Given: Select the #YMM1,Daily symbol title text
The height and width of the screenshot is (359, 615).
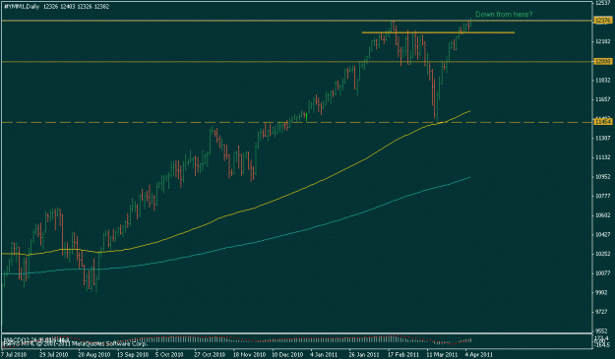Looking at the screenshot, I should coord(22,6).
